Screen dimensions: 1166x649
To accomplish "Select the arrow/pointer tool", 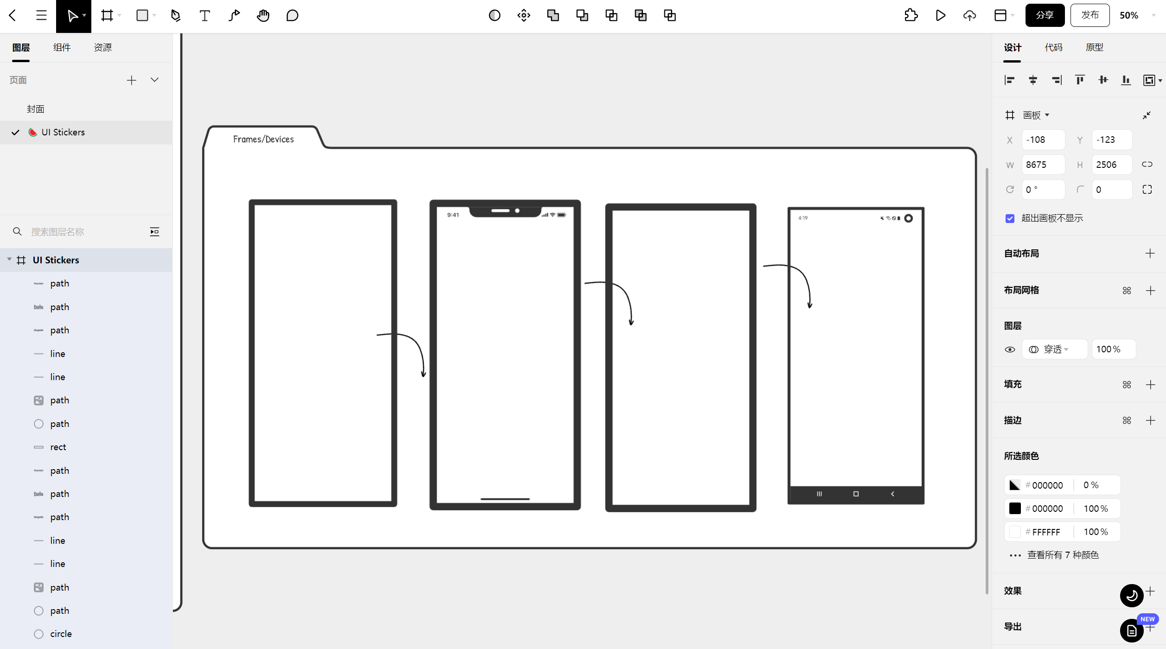I will pos(74,15).
